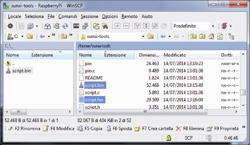Click the Find files binoculars icon
The height and width of the screenshot is (145, 250).
pyautogui.click(x=105, y=26)
